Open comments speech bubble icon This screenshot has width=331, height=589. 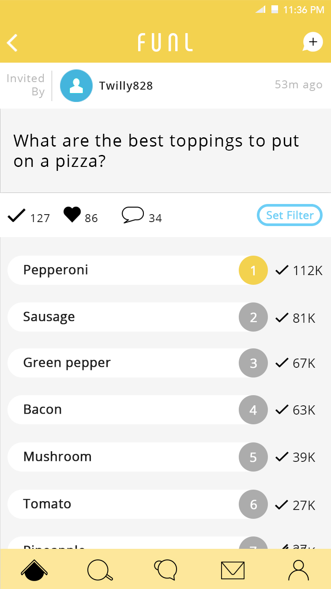[x=133, y=215]
